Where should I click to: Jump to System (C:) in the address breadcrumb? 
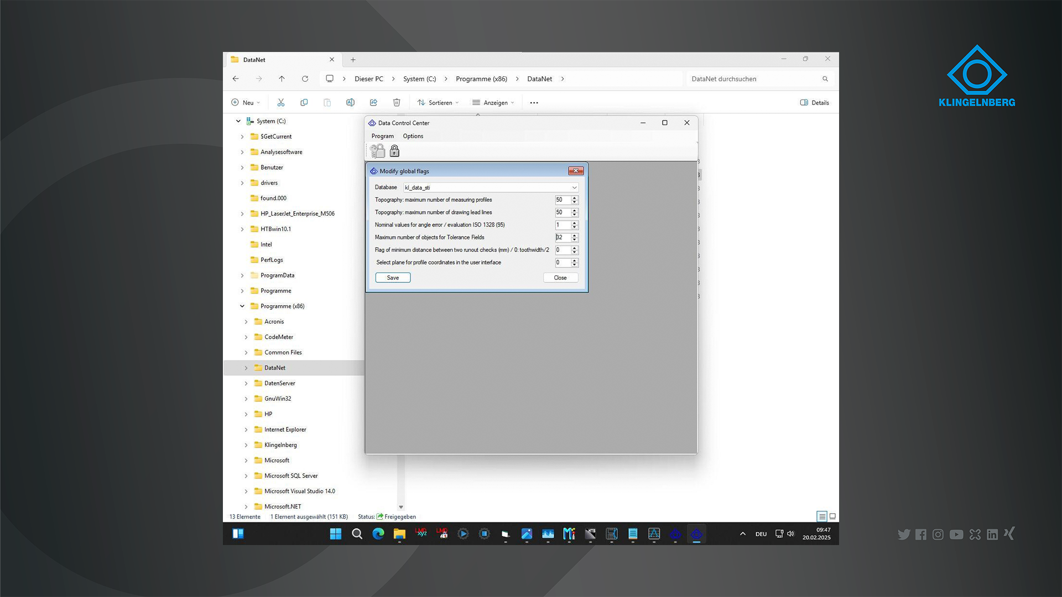pos(420,79)
